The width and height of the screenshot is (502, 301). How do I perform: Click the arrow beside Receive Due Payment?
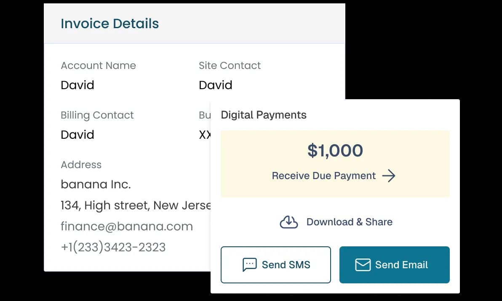(389, 176)
